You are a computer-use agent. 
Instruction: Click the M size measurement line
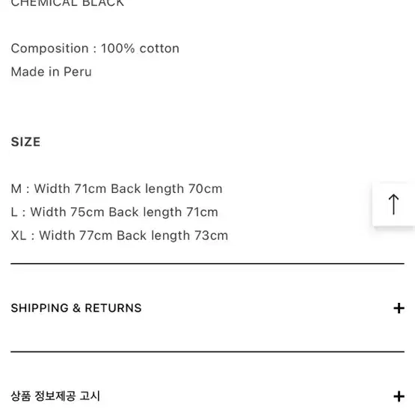click(x=117, y=188)
